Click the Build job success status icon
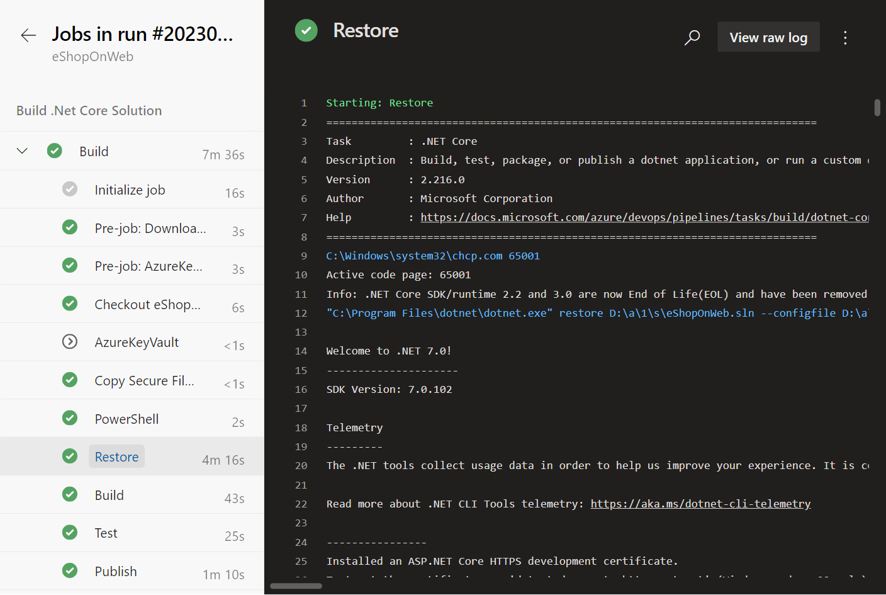The image size is (886, 595). (55, 151)
